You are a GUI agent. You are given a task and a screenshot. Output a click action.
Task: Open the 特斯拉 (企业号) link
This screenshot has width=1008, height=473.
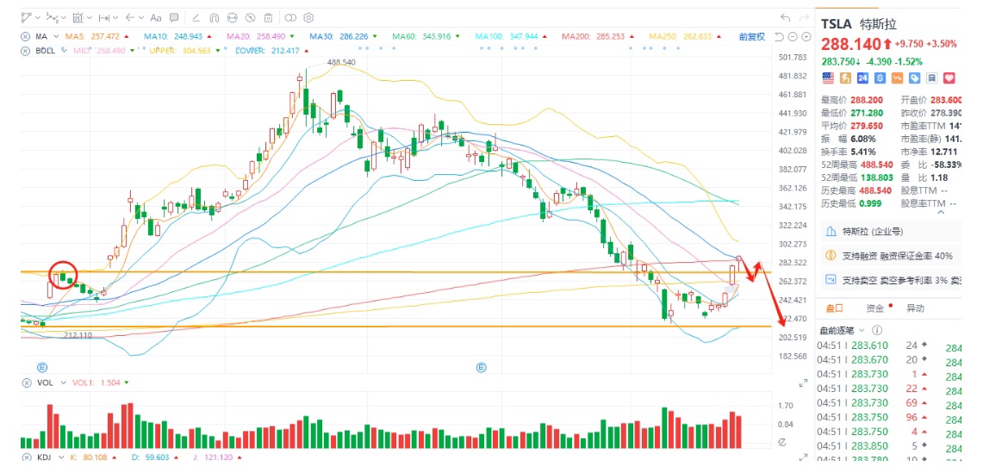[x=863, y=232]
